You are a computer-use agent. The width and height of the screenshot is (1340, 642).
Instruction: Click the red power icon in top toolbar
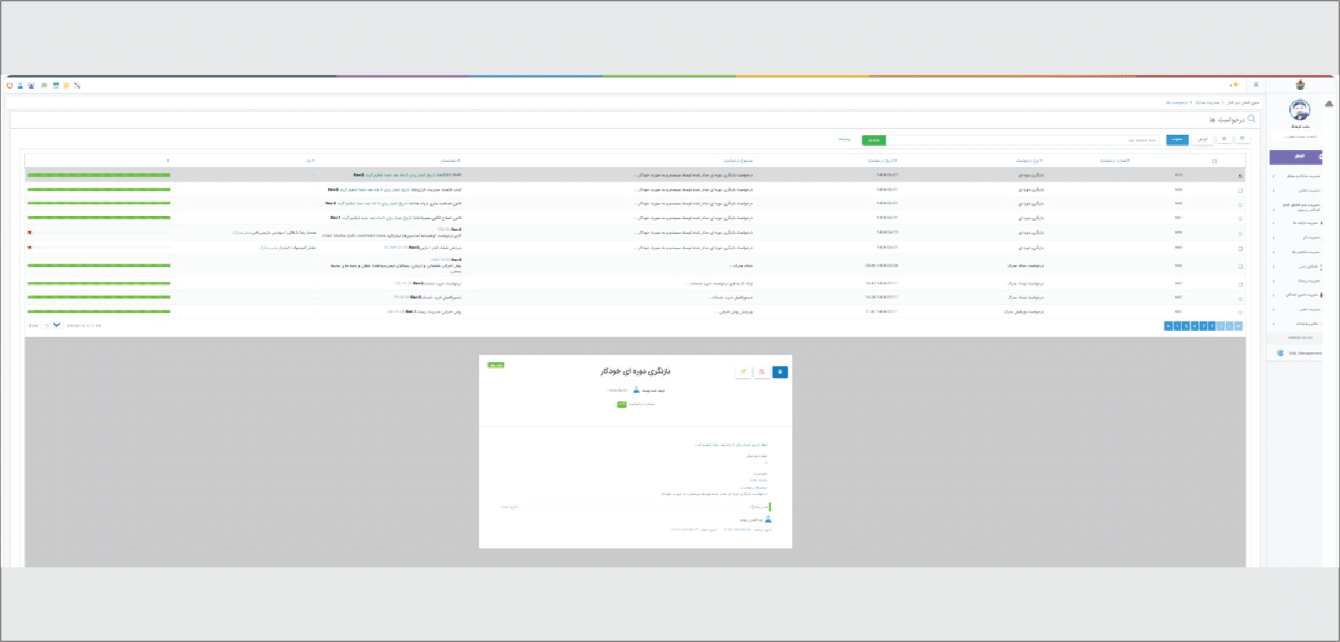[10, 86]
